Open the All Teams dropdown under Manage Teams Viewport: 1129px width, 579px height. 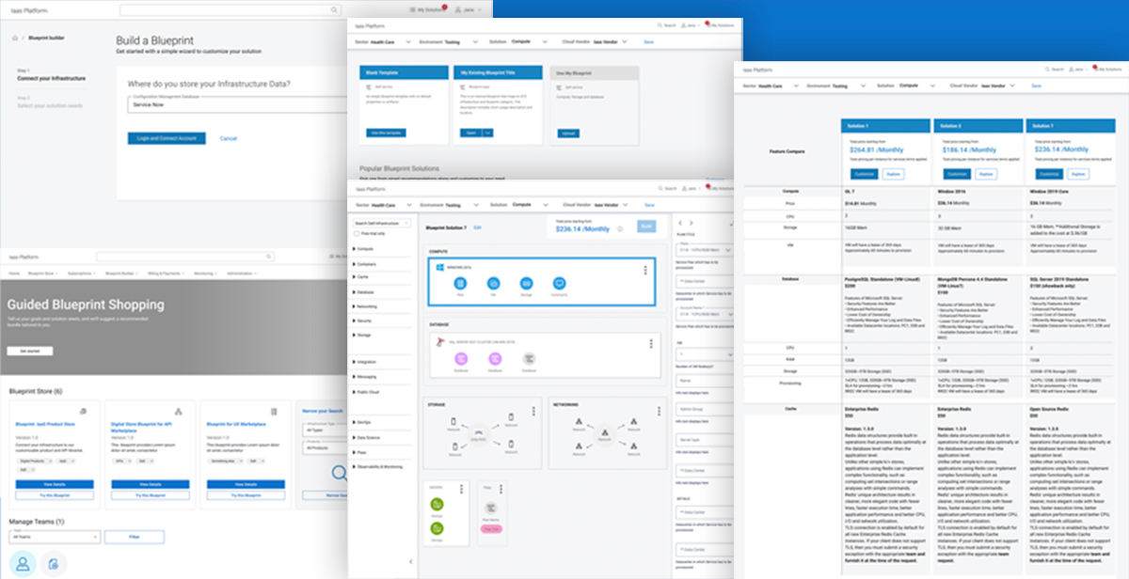(x=54, y=537)
